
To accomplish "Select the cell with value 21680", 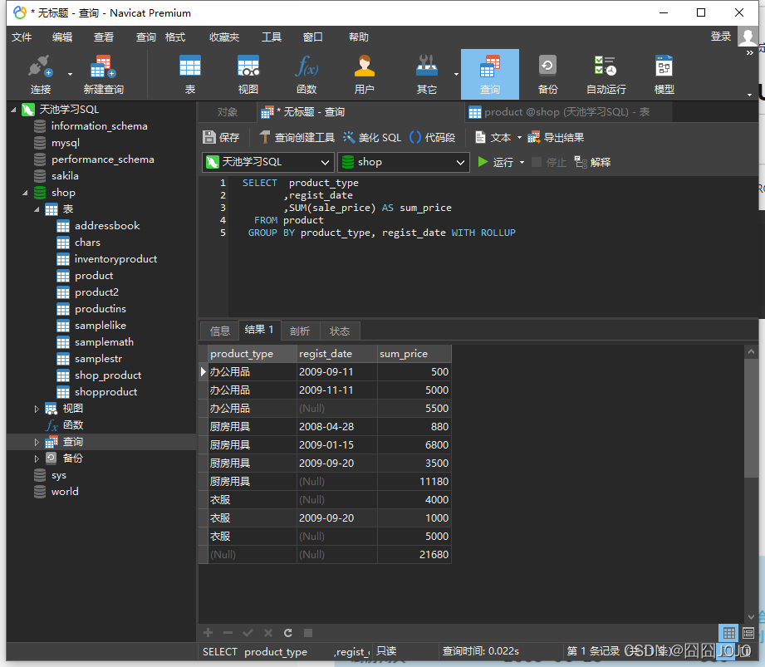I will click(414, 555).
